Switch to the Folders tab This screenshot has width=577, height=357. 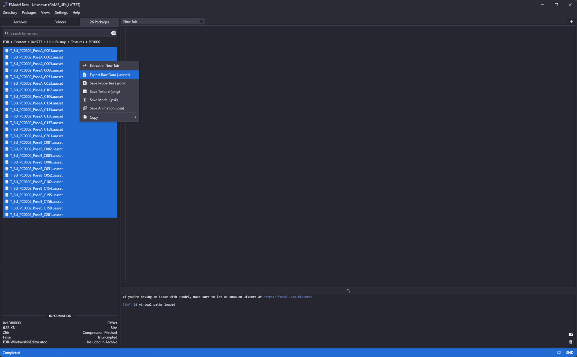(60, 22)
